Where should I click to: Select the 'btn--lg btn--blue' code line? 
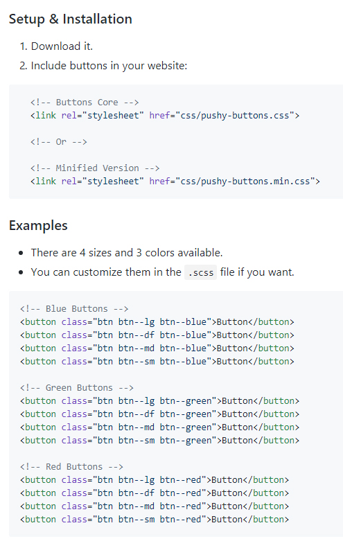157,322
